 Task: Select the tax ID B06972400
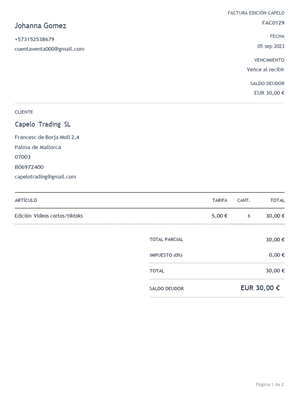click(29, 167)
